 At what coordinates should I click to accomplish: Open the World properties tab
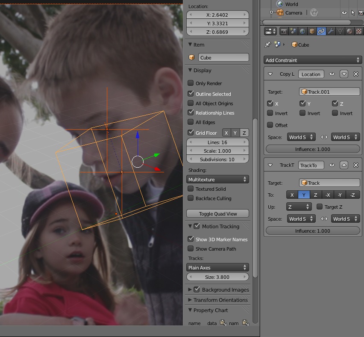pyautogui.click(x=302, y=31)
